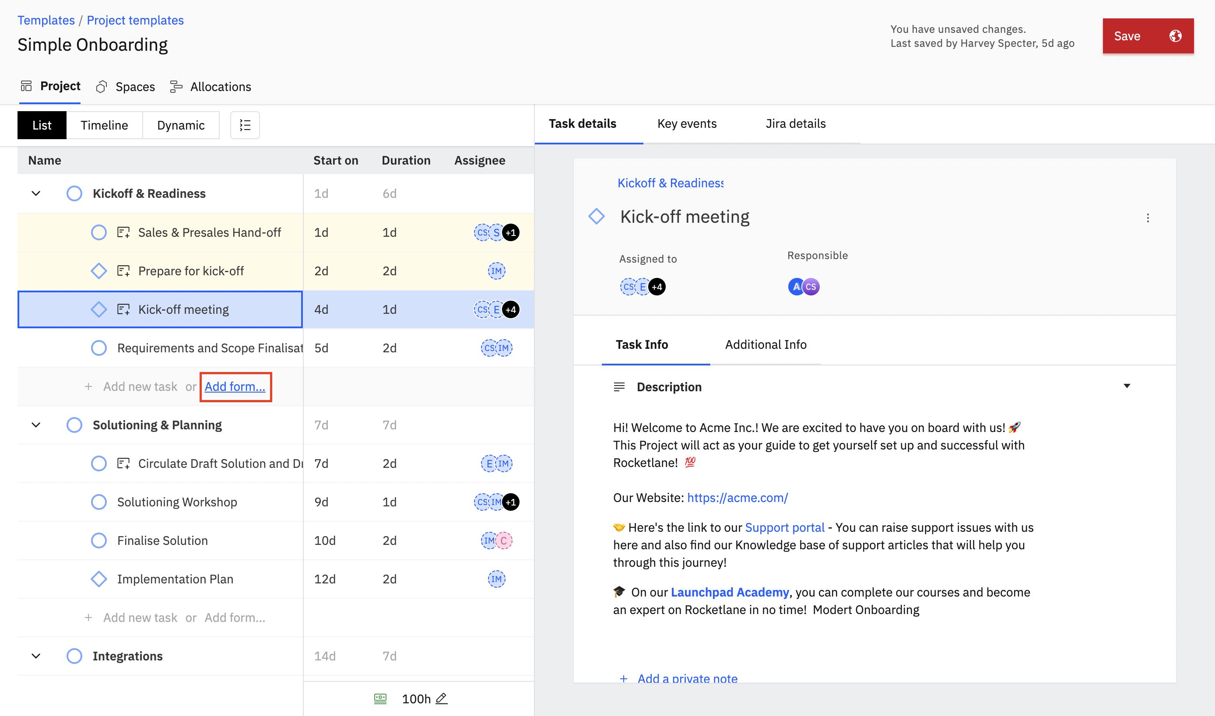Click form icon on Circulate Draft Solution task
This screenshot has height=716, width=1215.
(x=123, y=463)
